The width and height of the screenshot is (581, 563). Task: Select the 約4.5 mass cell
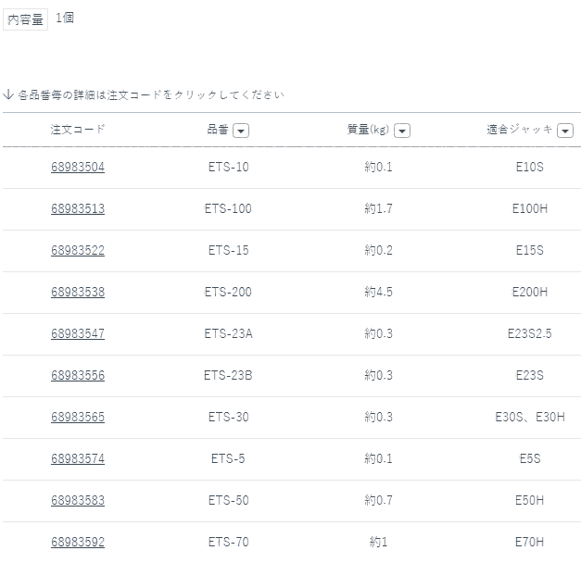(x=378, y=293)
